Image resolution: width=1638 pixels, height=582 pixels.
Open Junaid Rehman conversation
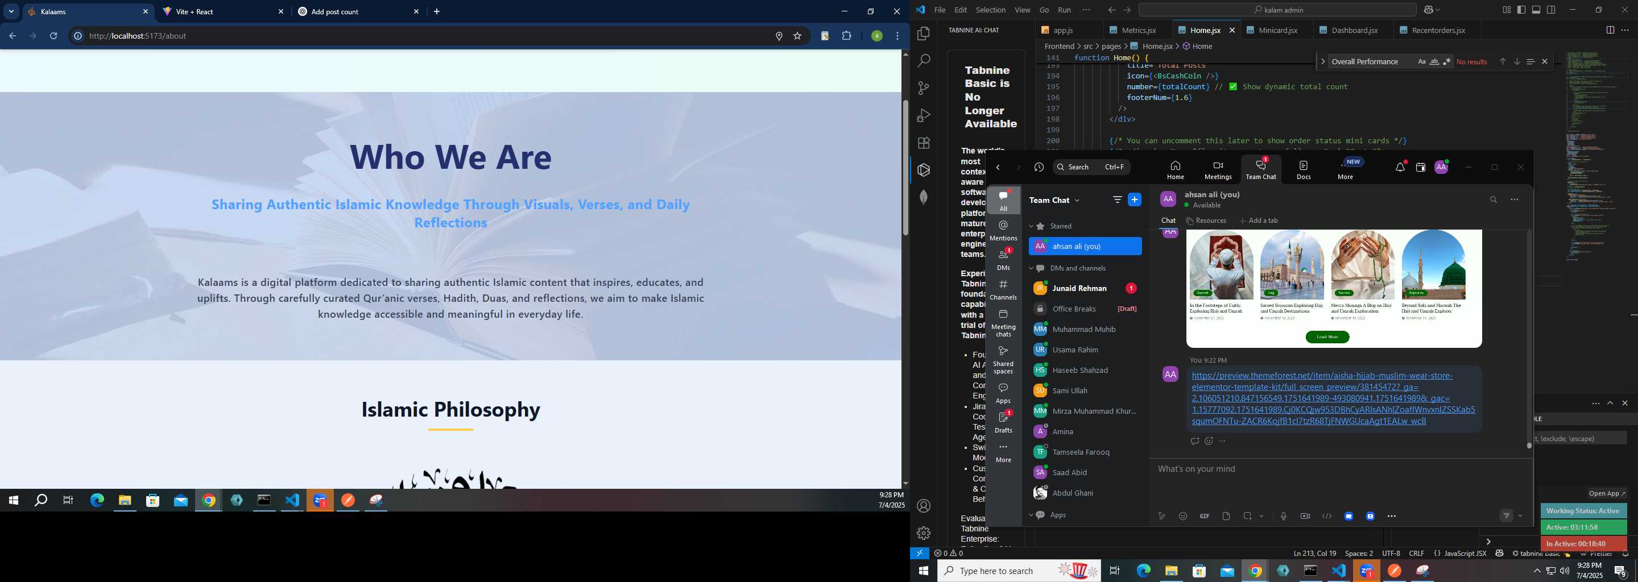point(1085,289)
